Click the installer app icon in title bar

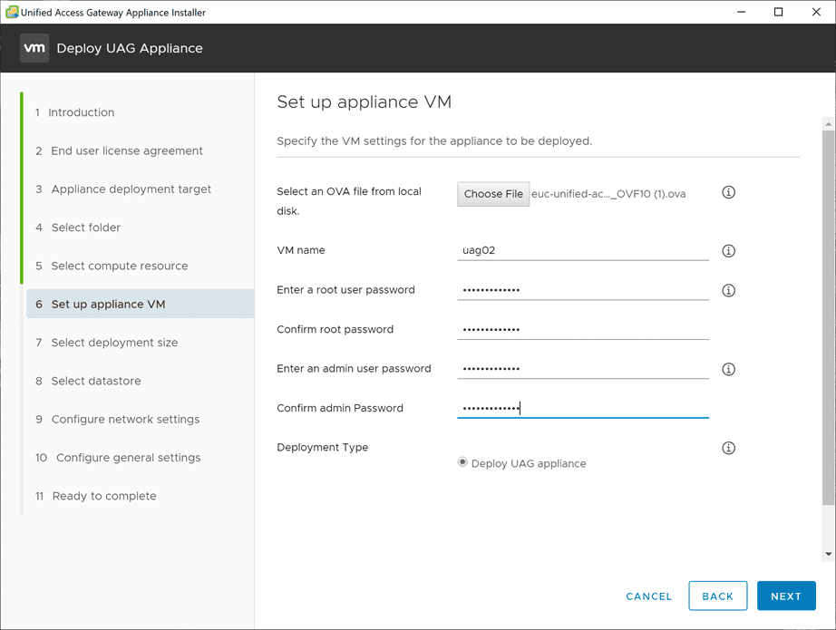coord(12,13)
